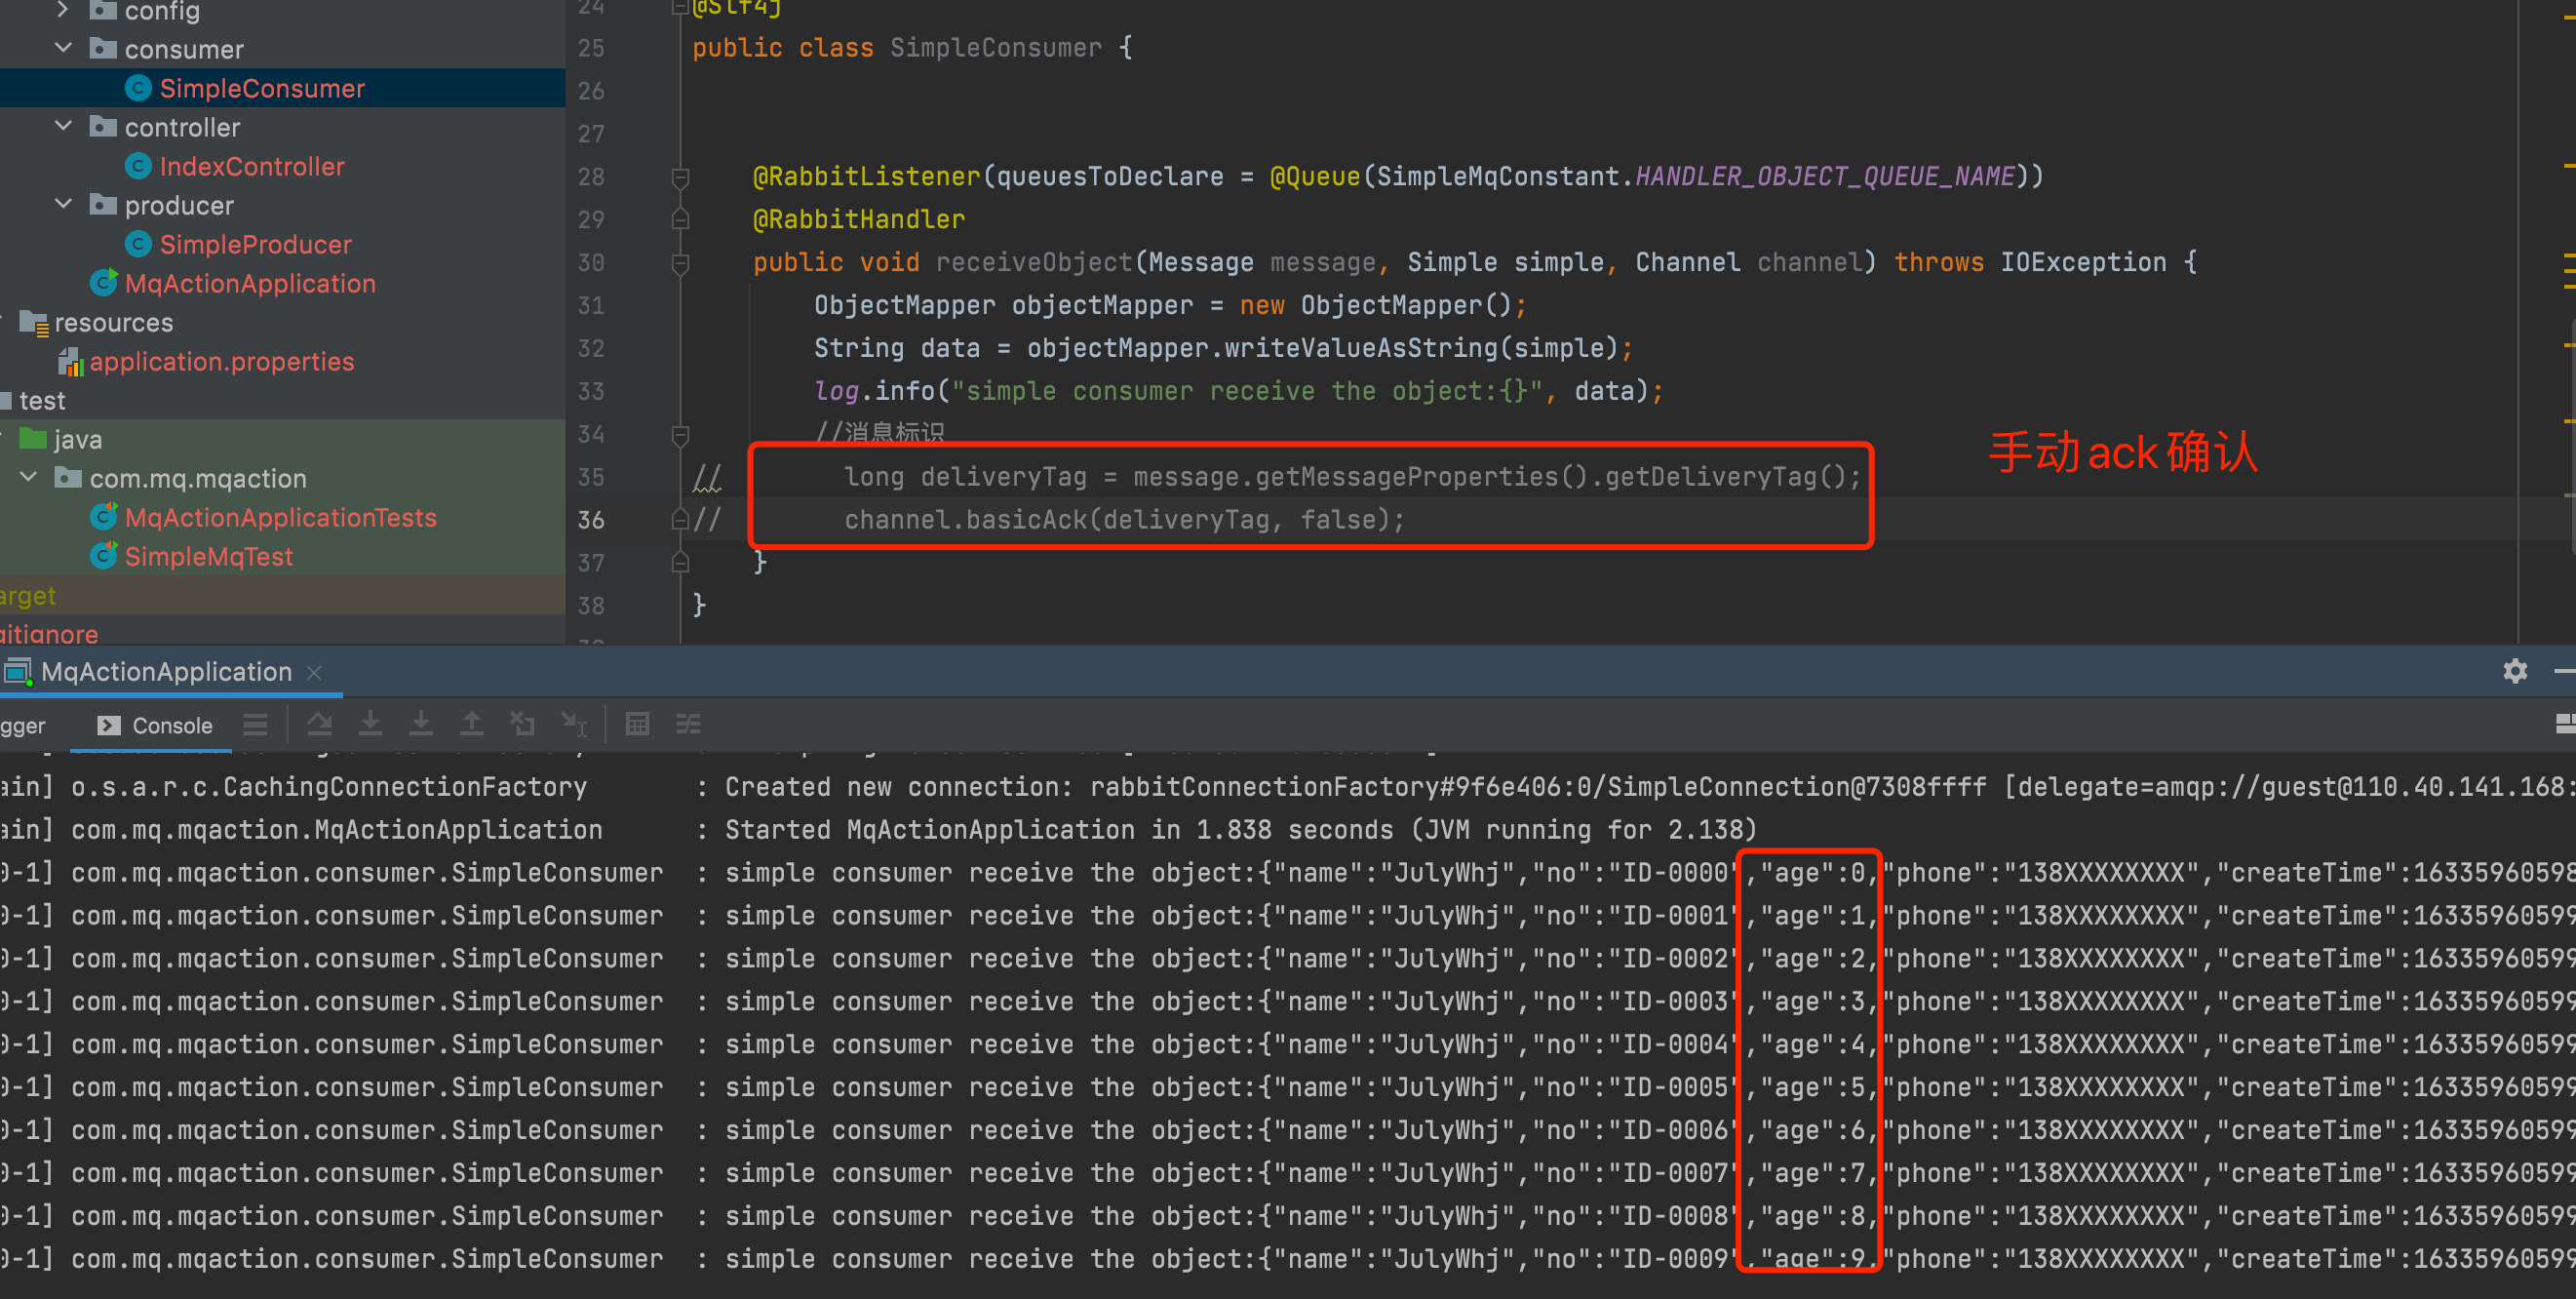The width and height of the screenshot is (2576, 1299).
Task: Select the com.mq.mqaction test package
Action: point(198,479)
